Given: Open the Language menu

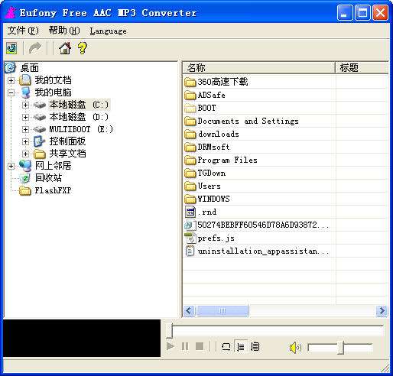Looking at the screenshot, I should click(x=108, y=31).
